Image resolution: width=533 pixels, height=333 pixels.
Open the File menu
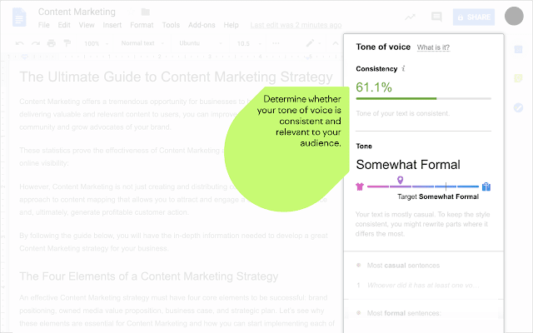[44, 26]
